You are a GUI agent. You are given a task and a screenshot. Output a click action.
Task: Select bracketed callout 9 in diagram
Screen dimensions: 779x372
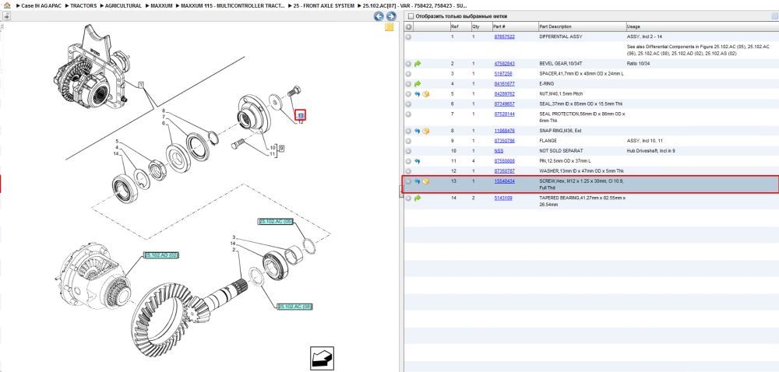click(x=281, y=148)
